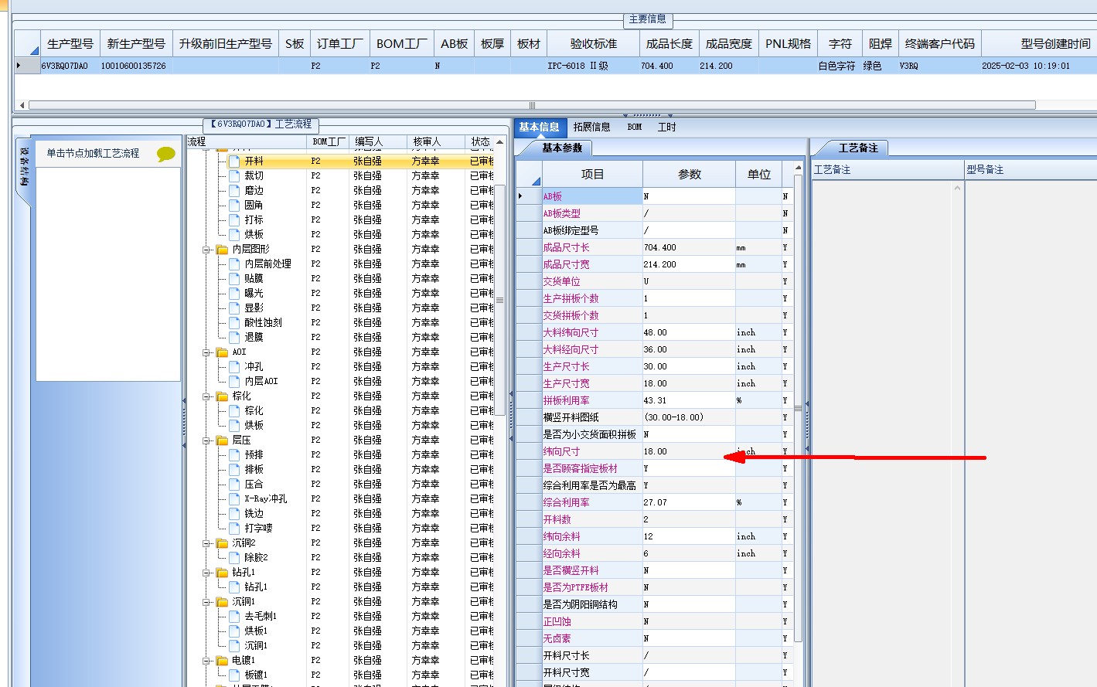Click the process tree scroll-up arrow

(x=499, y=142)
